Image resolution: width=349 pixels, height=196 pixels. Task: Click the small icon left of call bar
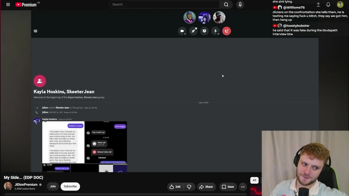(x=35, y=31)
